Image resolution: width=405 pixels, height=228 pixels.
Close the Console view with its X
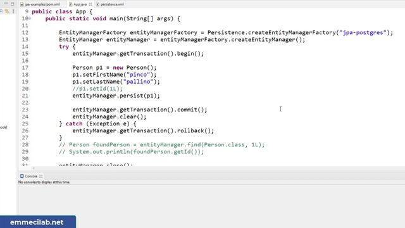tap(41, 176)
